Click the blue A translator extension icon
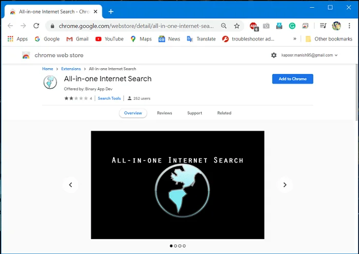The image size is (359, 254). [279, 26]
